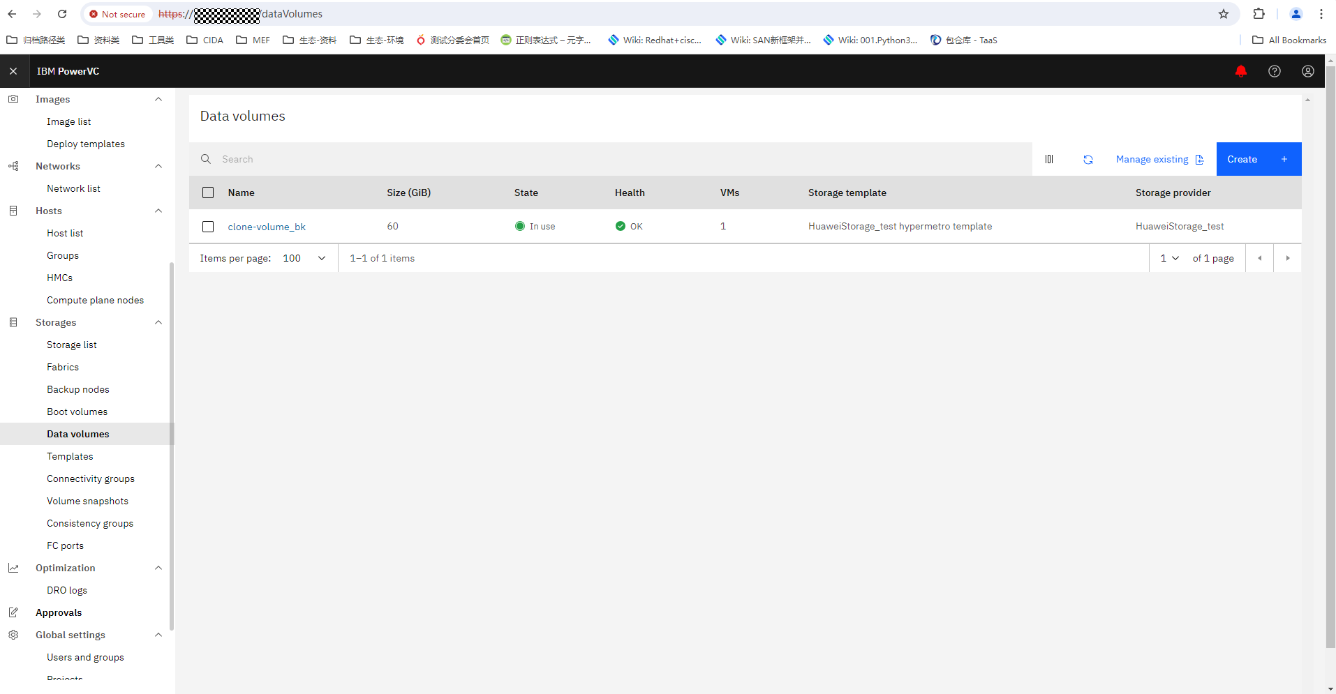Open the user profile icon in header
Viewport: 1336px width, 694px height.
1307,71
